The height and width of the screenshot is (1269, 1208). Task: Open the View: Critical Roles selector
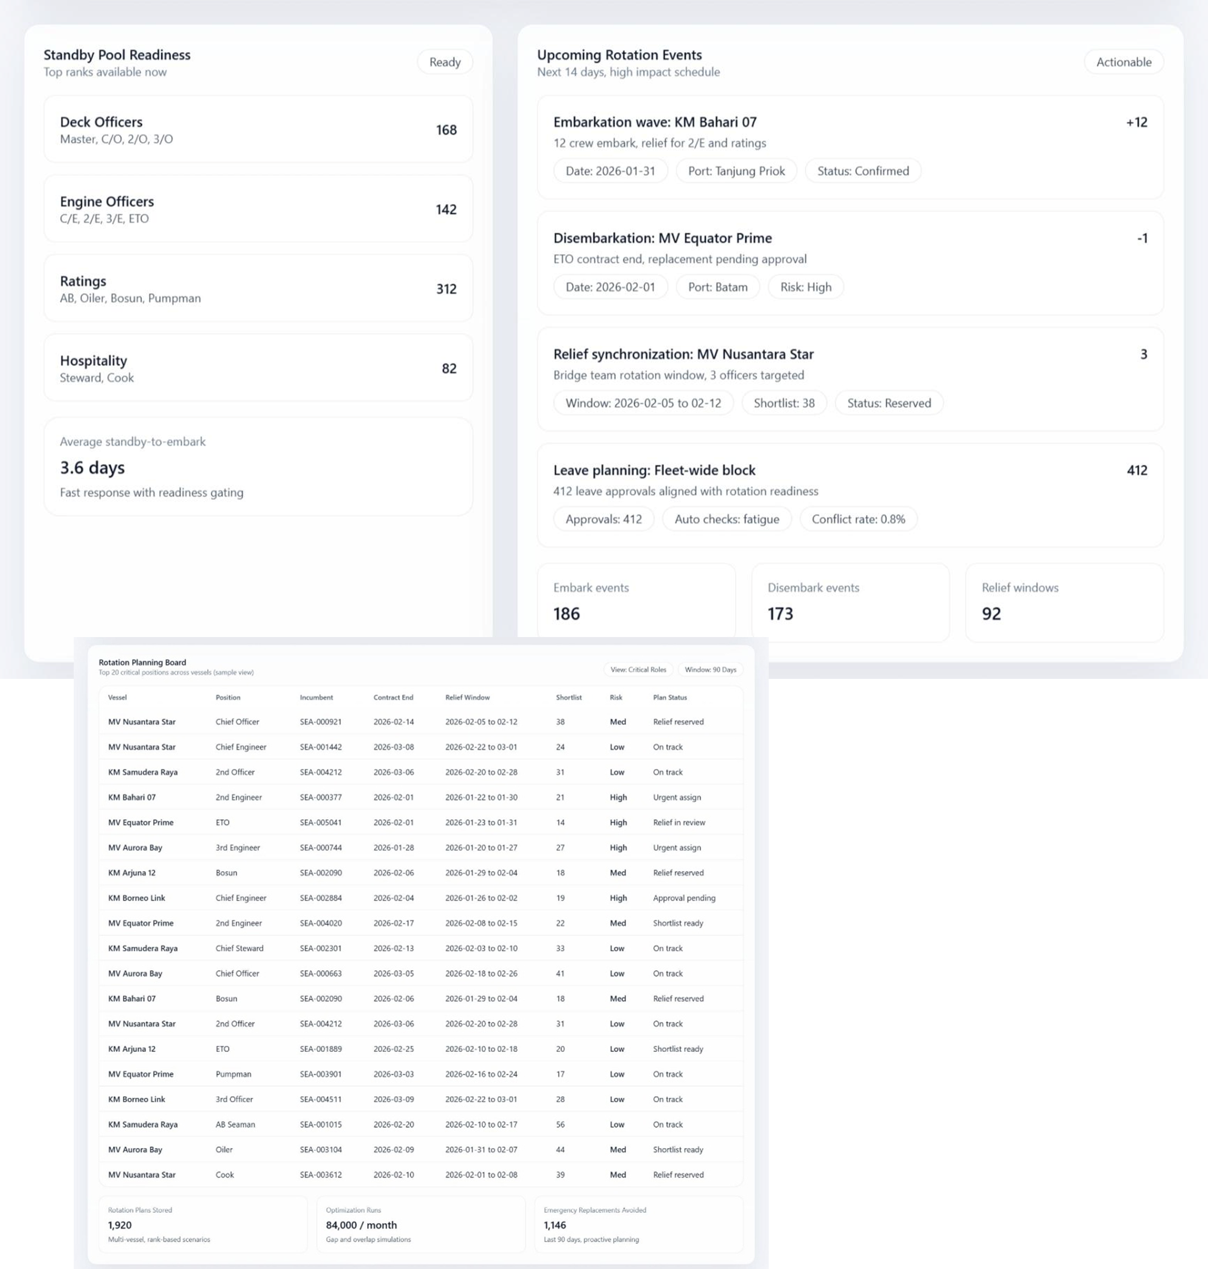[x=638, y=669]
